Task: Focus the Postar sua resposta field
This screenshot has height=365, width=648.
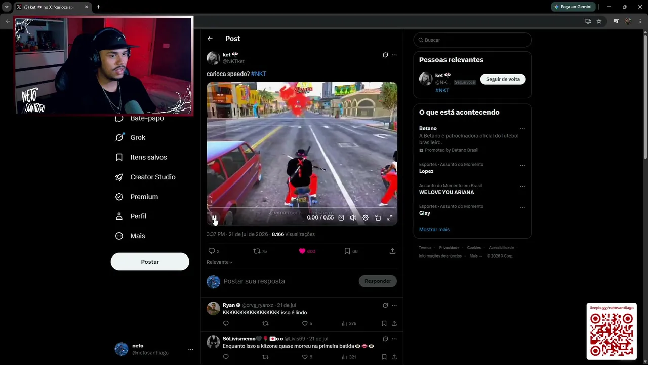Action: pyautogui.click(x=289, y=281)
